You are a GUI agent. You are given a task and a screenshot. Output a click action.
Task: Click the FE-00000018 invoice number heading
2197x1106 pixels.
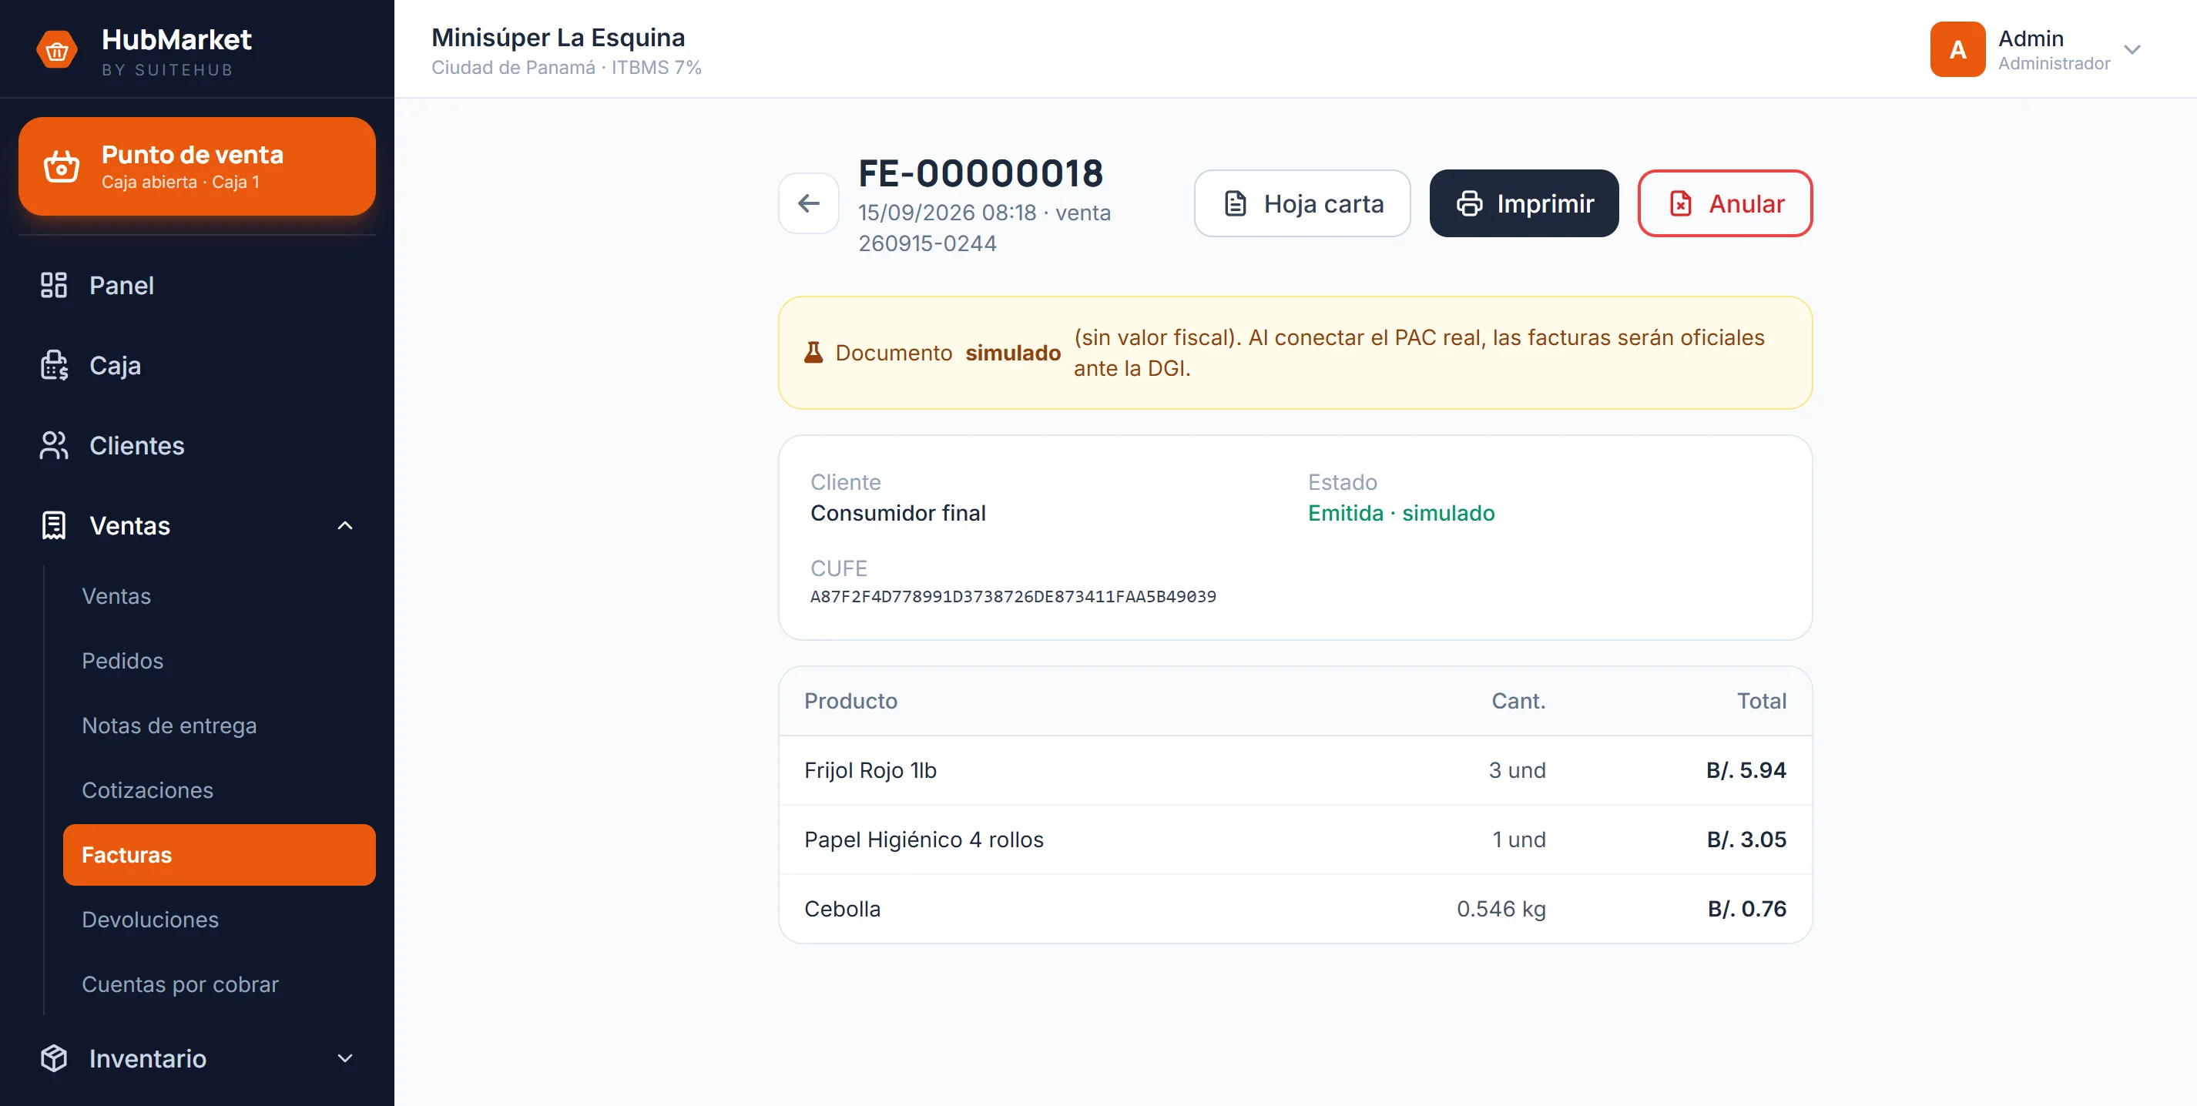pos(981,173)
